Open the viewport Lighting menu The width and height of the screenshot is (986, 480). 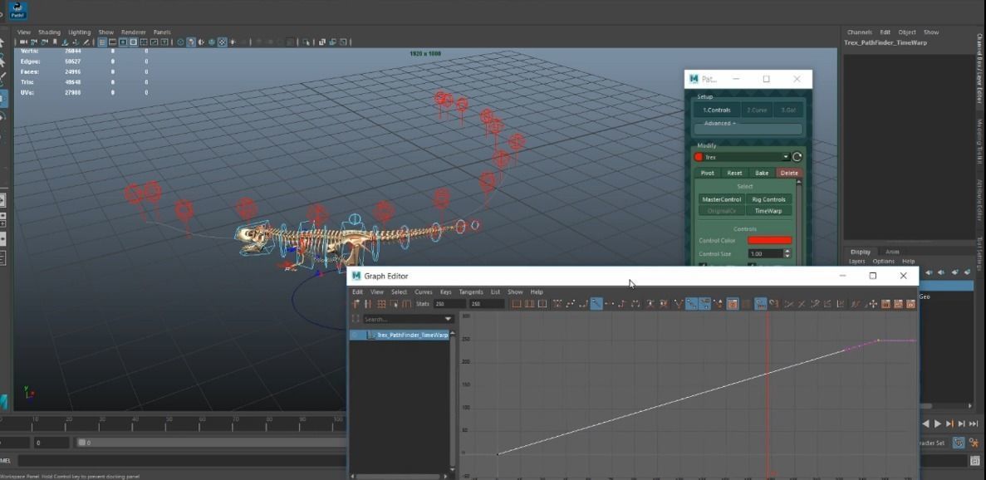pos(79,32)
